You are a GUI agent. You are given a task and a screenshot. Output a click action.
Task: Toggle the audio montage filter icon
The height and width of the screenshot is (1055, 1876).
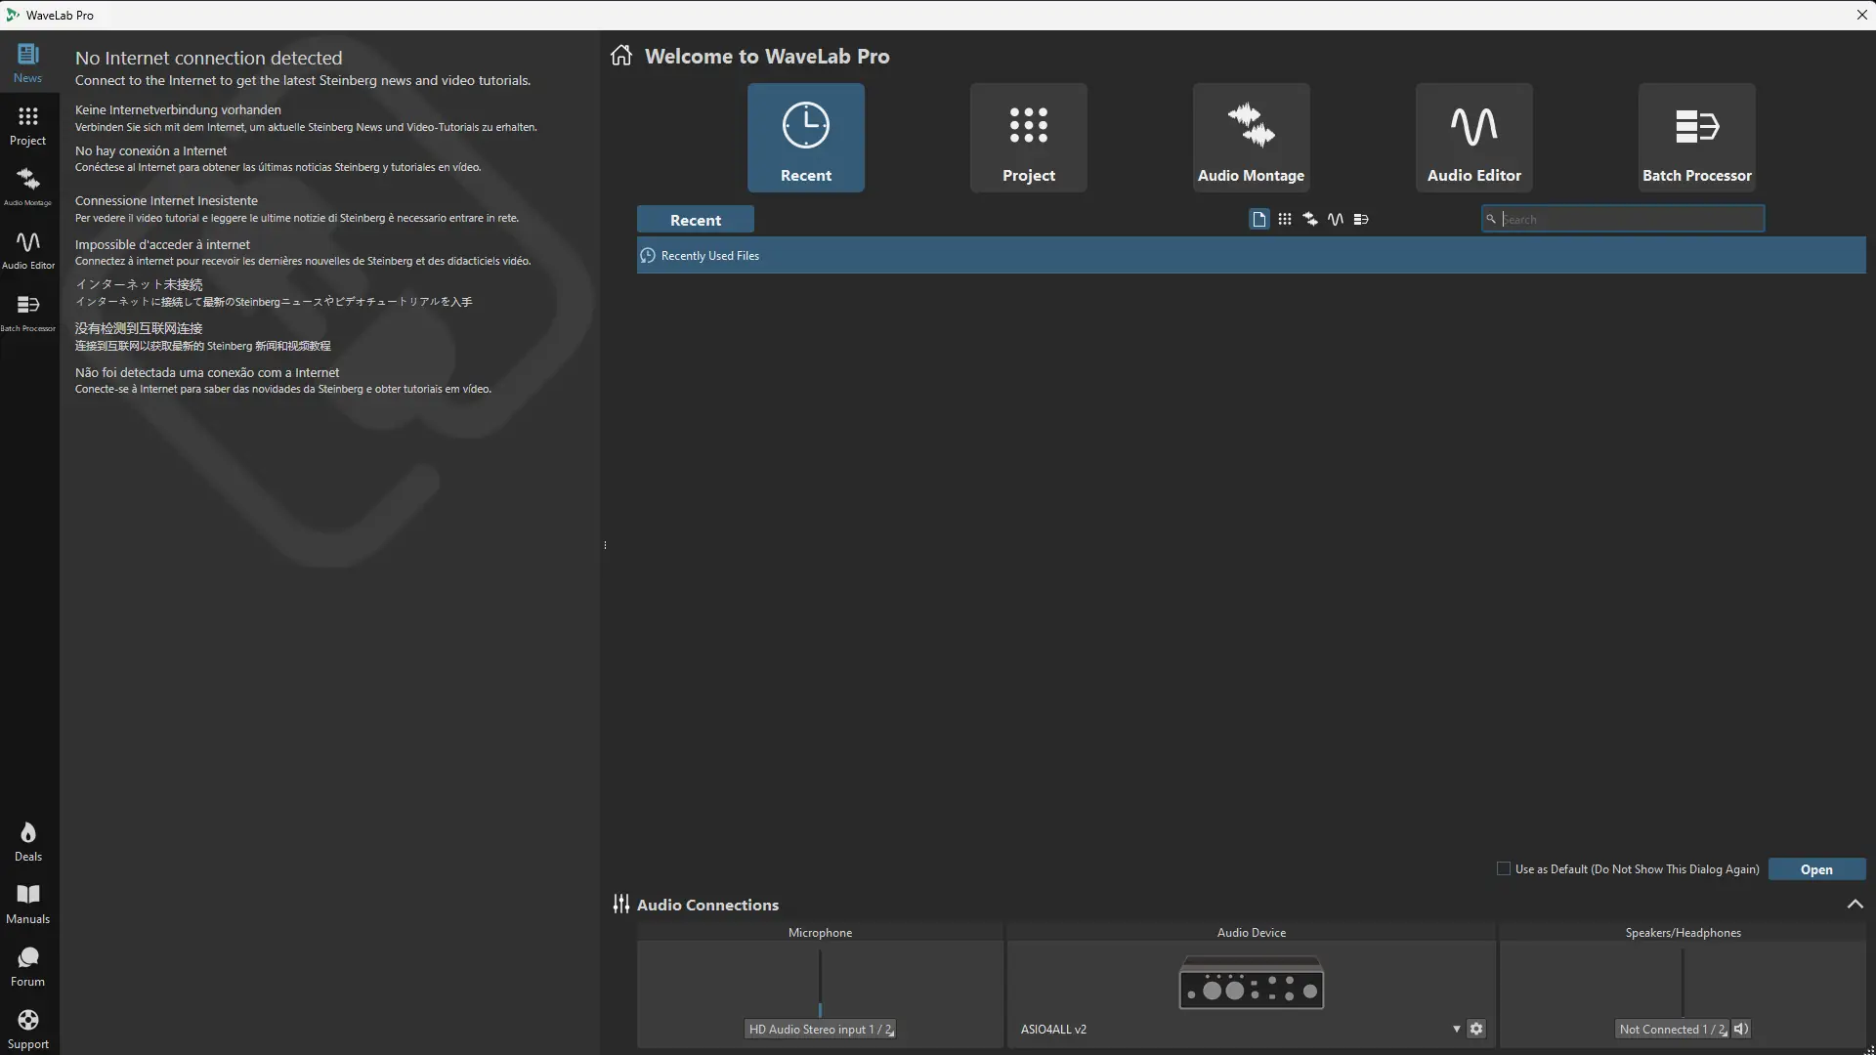pyautogui.click(x=1310, y=220)
